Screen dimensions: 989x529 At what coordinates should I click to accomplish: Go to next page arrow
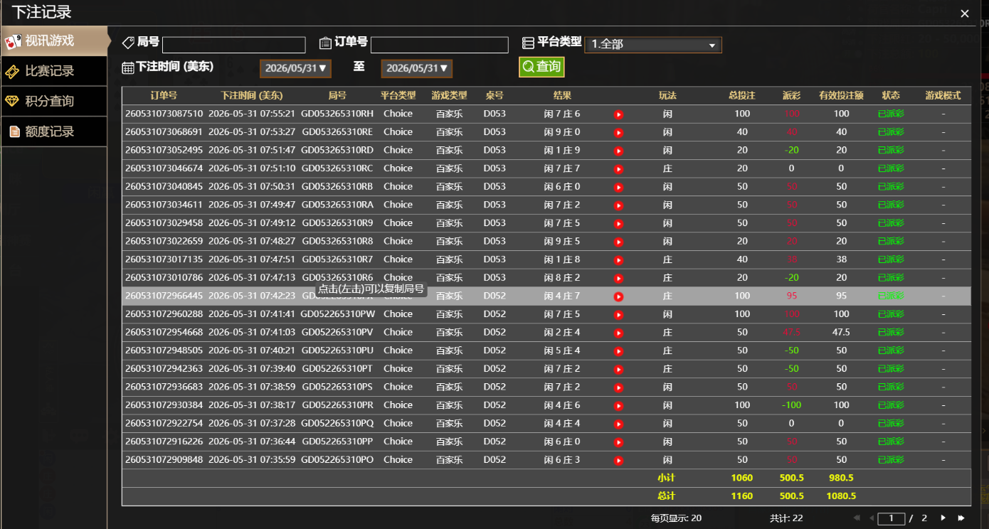pos(943,518)
